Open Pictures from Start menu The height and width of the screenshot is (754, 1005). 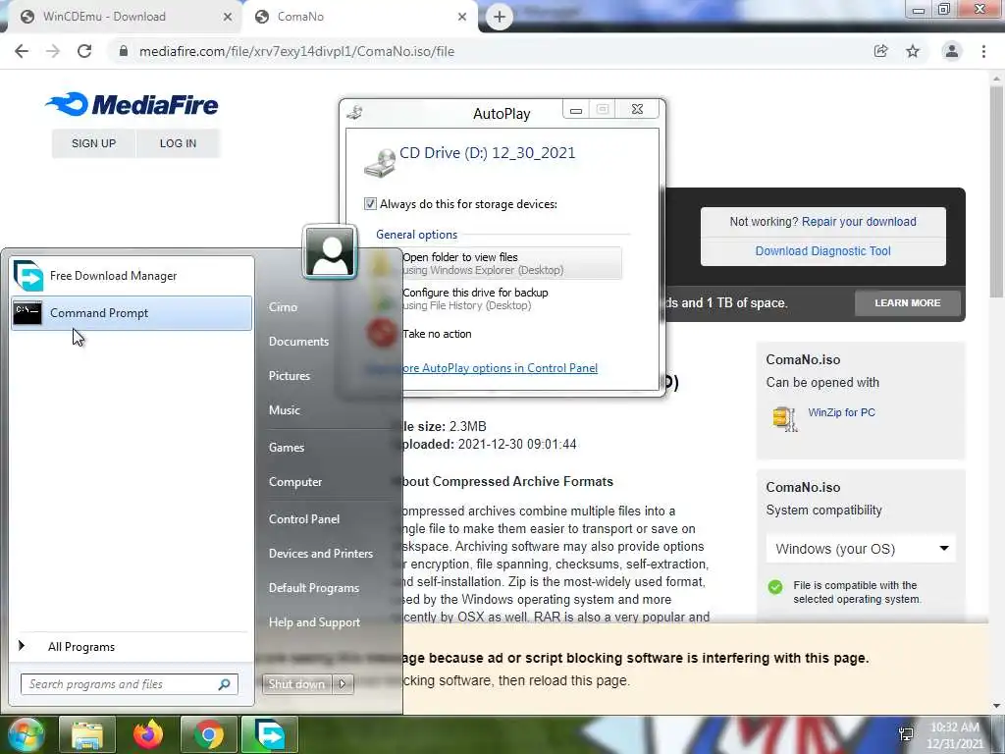point(290,376)
